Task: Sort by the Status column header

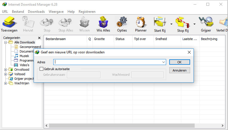Action: pos(123,39)
